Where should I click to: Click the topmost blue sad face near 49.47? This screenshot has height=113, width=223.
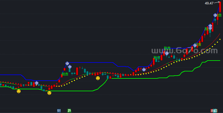[x=215, y=15]
